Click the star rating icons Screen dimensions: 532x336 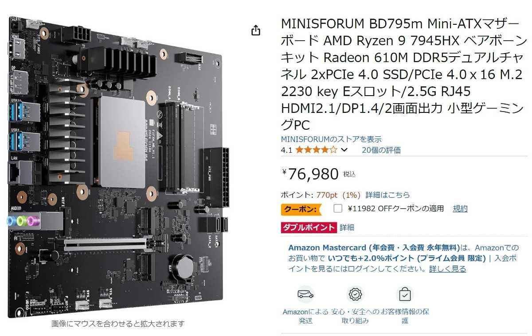pos(316,150)
